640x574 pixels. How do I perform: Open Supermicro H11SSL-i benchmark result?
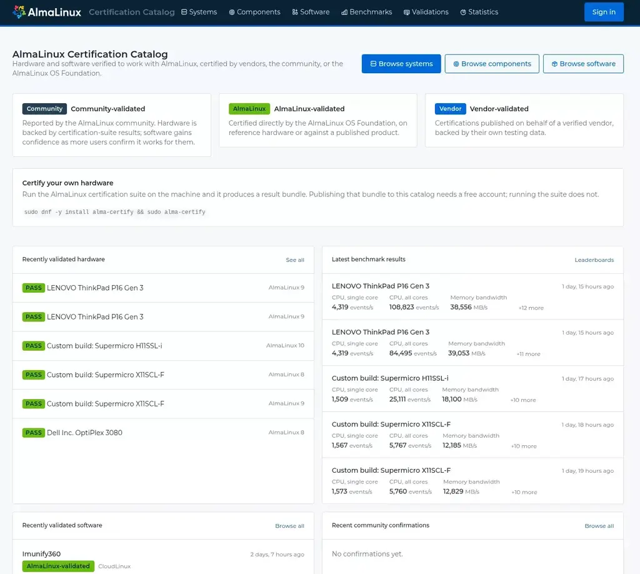tap(472, 389)
